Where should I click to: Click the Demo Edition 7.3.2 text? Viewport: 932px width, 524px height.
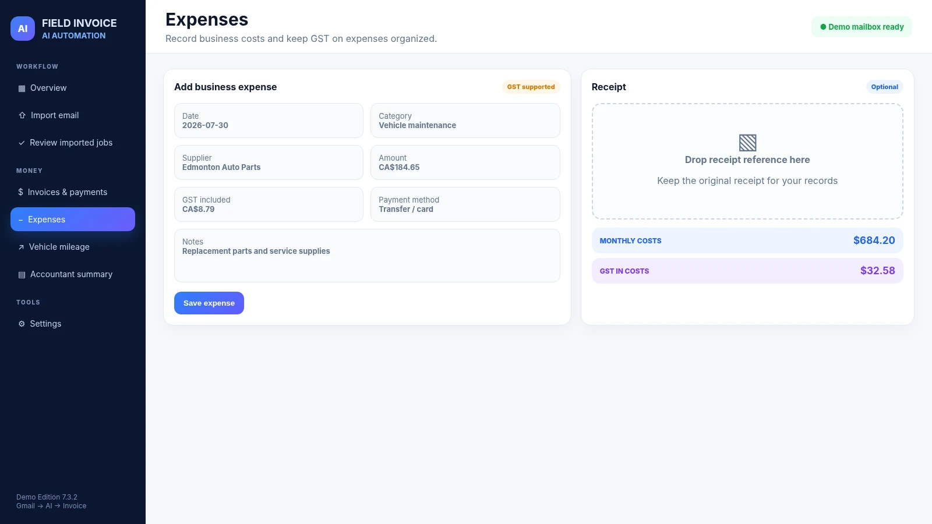tap(47, 497)
